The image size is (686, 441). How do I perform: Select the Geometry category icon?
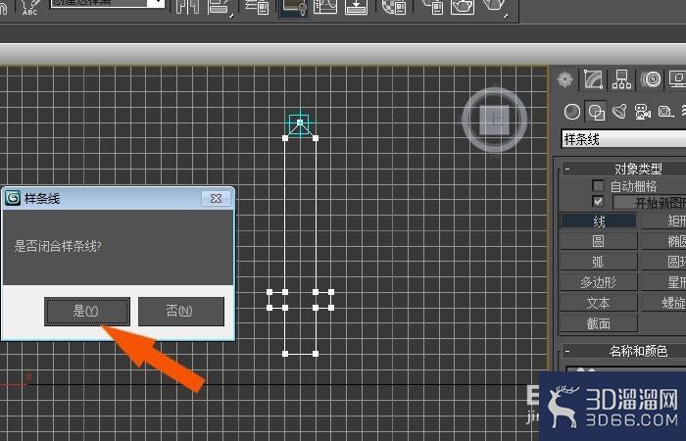571,112
